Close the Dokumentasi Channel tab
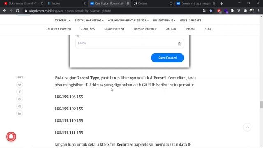This screenshot has width=263, height=148. [x=42, y=3]
